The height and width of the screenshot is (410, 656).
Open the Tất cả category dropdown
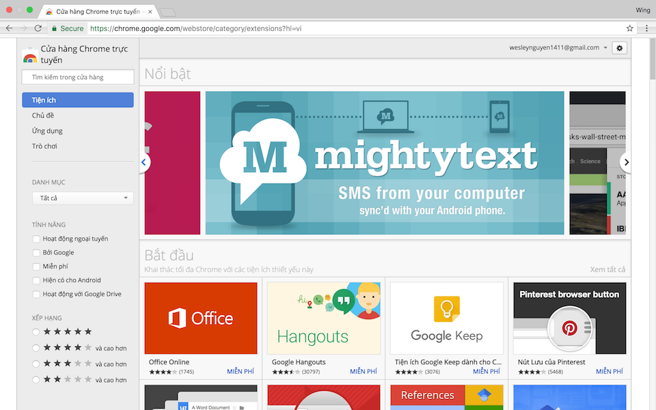(82, 197)
